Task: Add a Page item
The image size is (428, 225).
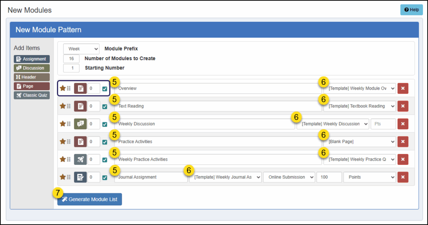Action: click(x=32, y=86)
